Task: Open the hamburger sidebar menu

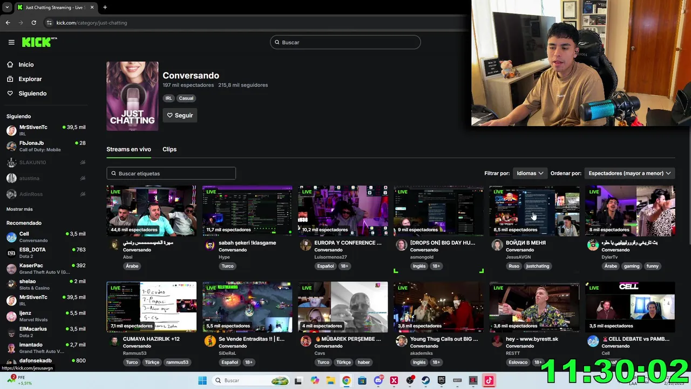Action: click(x=11, y=42)
